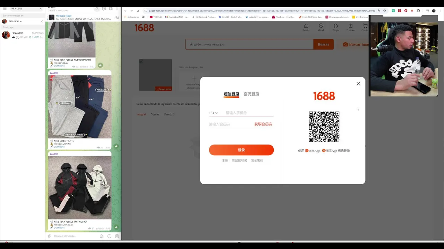Click the orange Buscar button
The height and width of the screenshot is (249, 444).
tap(323, 44)
